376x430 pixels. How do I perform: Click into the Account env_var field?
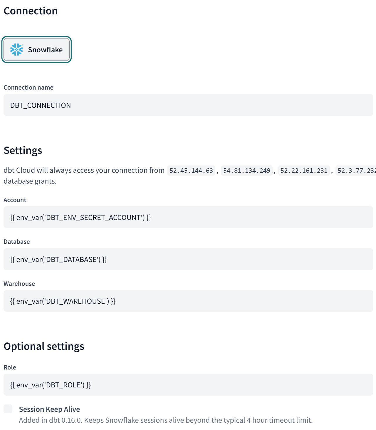click(188, 217)
